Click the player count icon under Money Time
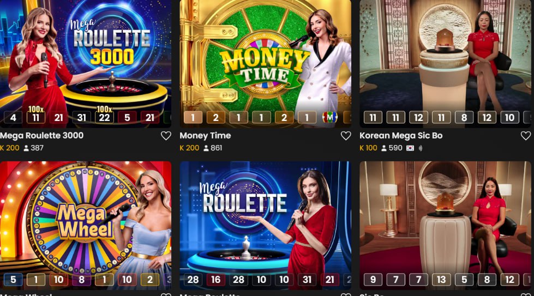This screenshot has width=534, height=296. pyautogui.click(x=206, y=148)
